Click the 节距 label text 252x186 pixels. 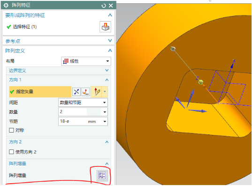[13, 121]
